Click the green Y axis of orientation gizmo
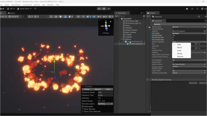The height and width of the screenshot is (116, 207). 106,23
